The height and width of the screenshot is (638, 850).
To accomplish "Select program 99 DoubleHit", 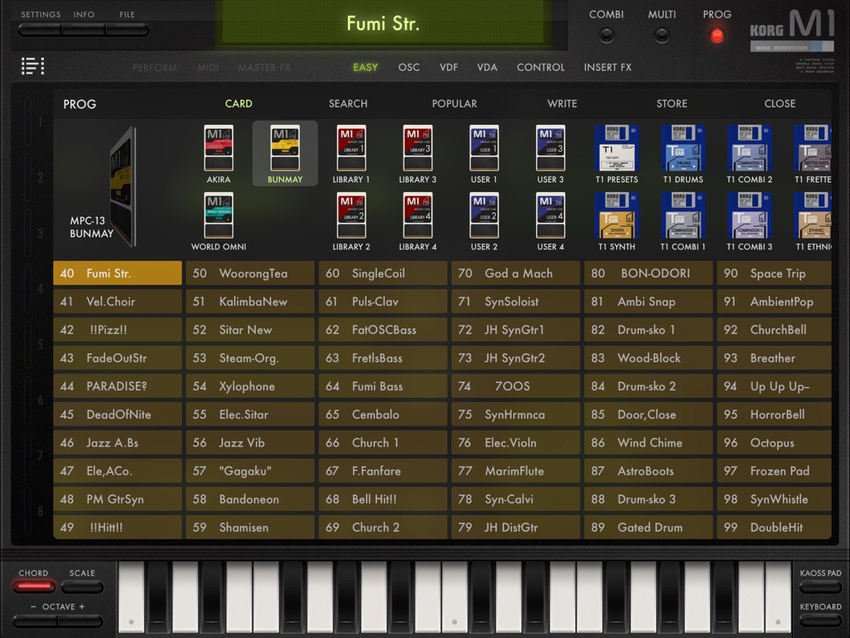I will coord(774,527).
